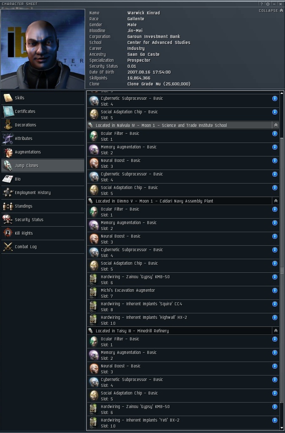285x433 pixels.
Task: Click the pin icon in title bar
Action: (268, 4)
